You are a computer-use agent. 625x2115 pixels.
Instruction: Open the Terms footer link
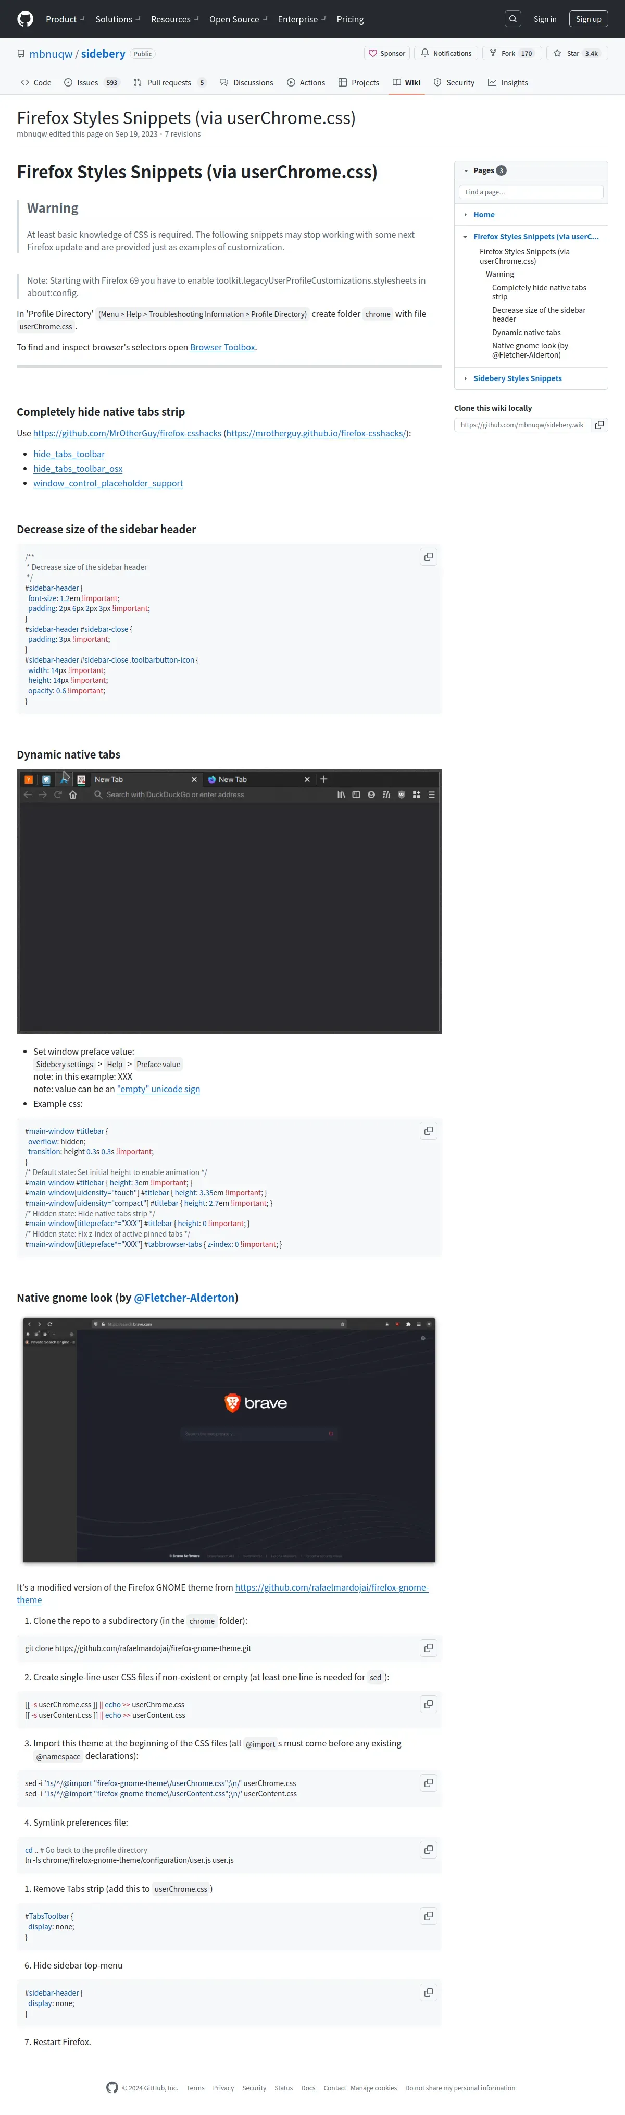[x=195, y=2088]
